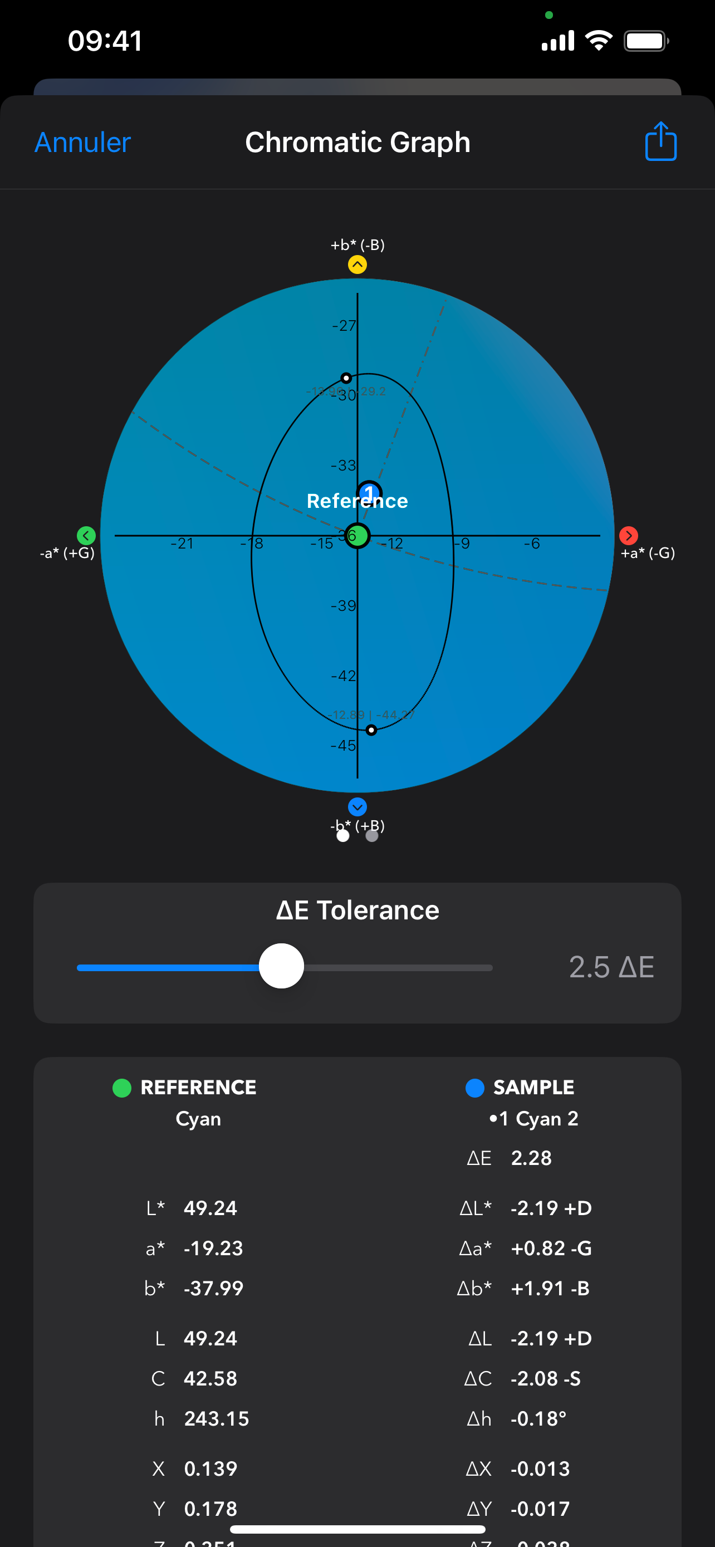Tap upper ellipse handle point

(x=346, y=378)
